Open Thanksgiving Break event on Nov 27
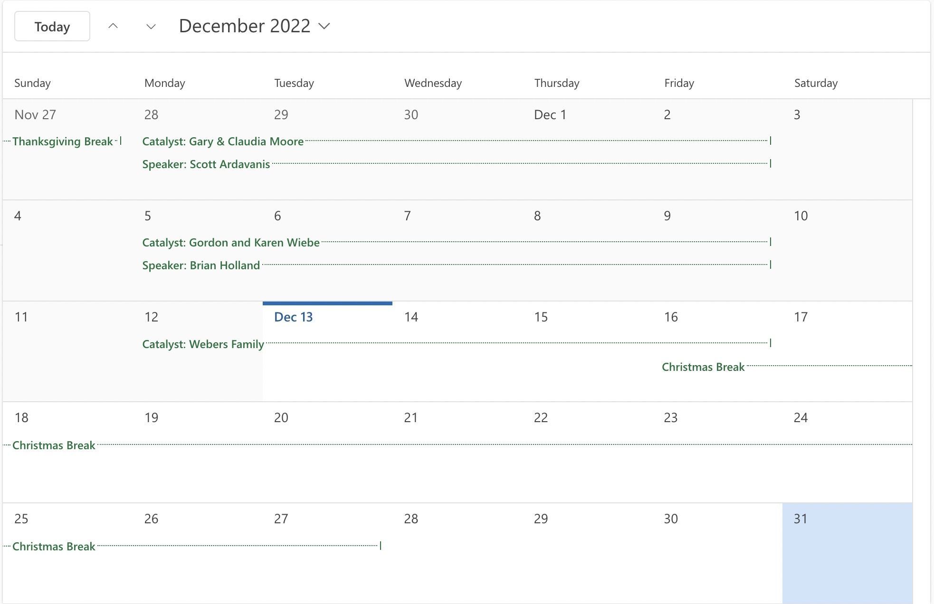This screenshot has height=604, width=934. coord(62,141)
